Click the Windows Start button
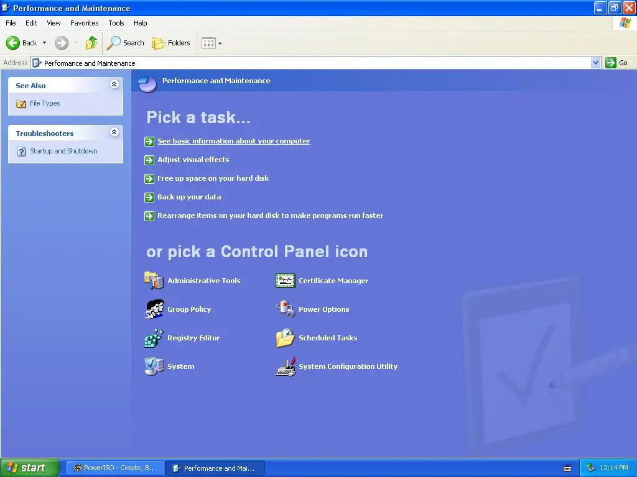Viewport: 637px width, 477px height. click(29, 468)
